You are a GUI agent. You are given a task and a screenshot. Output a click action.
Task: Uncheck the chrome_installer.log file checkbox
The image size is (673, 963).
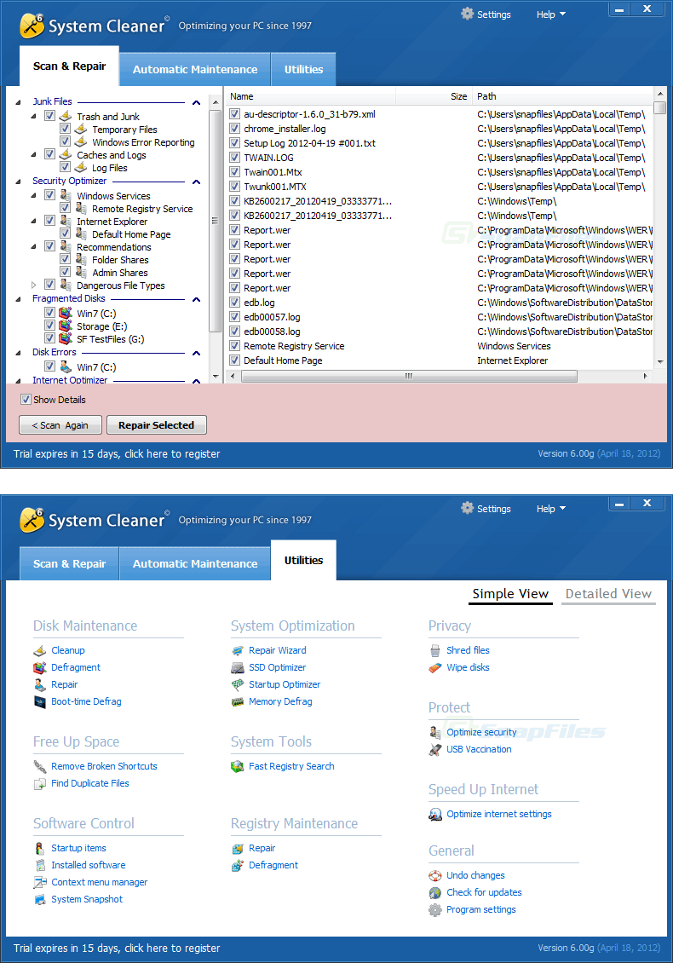coord(234,129)
